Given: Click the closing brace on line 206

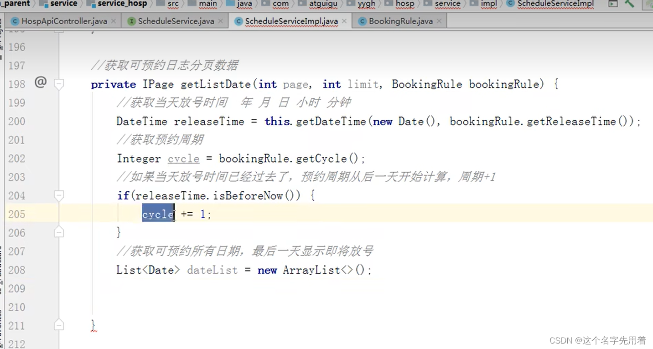Looking at the screenshot, I should 119,232.
